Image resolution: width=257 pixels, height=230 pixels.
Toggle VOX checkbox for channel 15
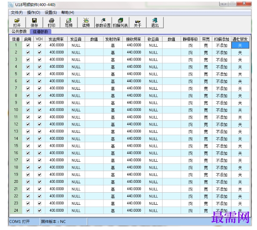pyautogui.click(x=40, y=146)
